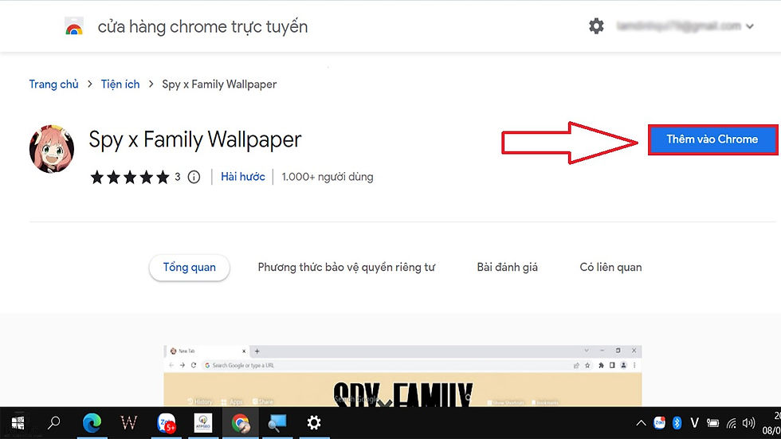Click the Zalo tray icon
This screenshot has height=439, width=781.
(659, 423)
